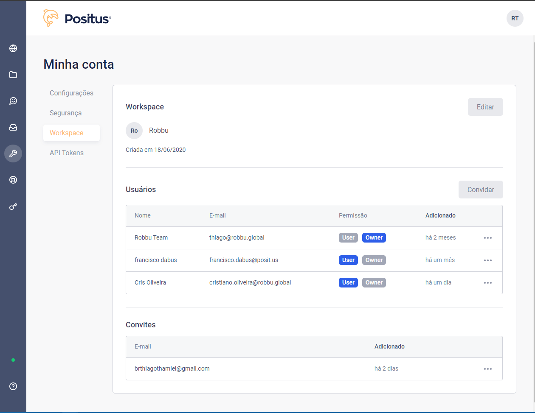The height and width of the screenshot is (413, 535).
Task: Open options menu for brthiagothamiel invite
Action: click(x=488, y=369)
